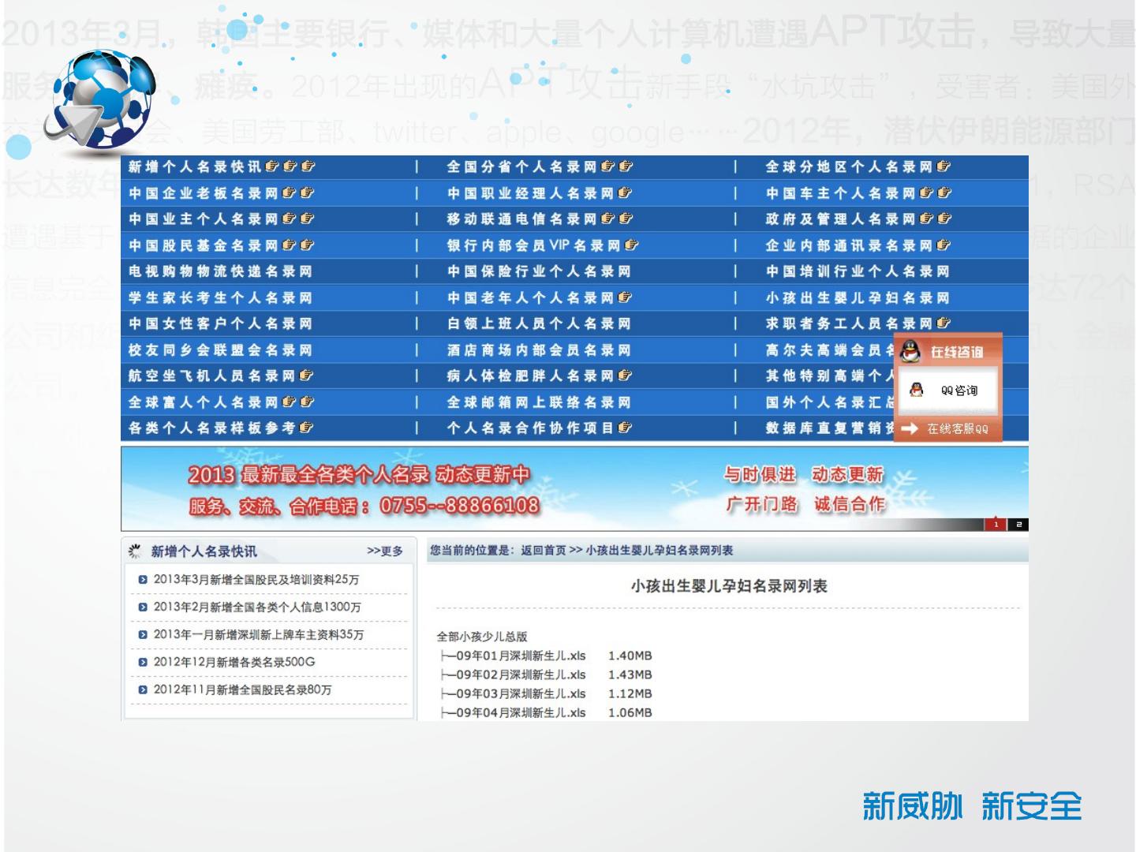
Task: Open 移动联通电信名录网
Action: pyautogui.click(x=522, y=219)
